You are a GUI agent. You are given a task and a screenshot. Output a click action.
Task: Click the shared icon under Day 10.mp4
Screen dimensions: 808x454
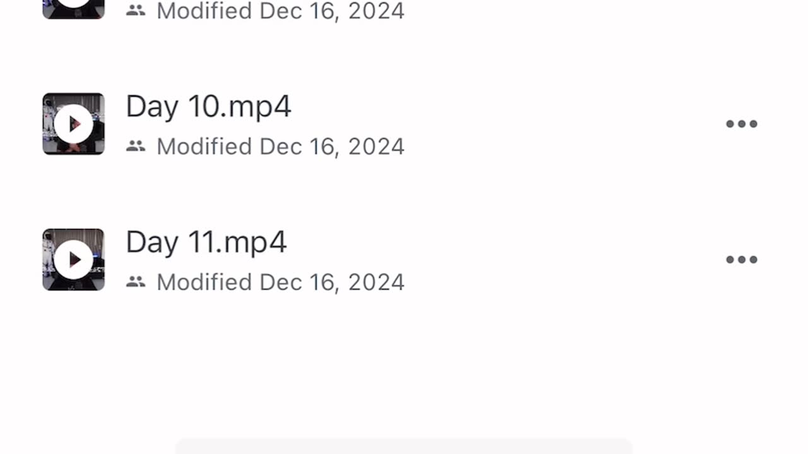pyautogui.click(x=136, y=146)
